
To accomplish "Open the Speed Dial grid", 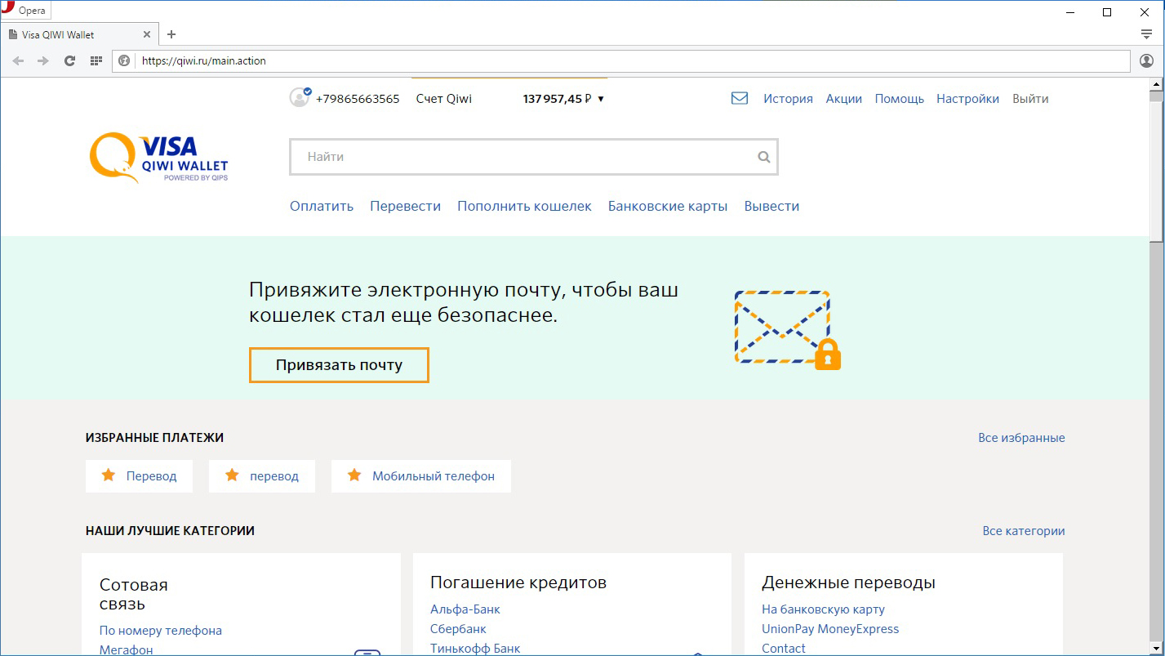I will coord(96,60).
